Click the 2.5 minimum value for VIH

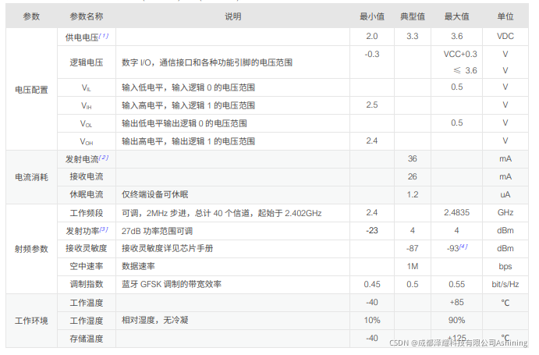(371, 105)
